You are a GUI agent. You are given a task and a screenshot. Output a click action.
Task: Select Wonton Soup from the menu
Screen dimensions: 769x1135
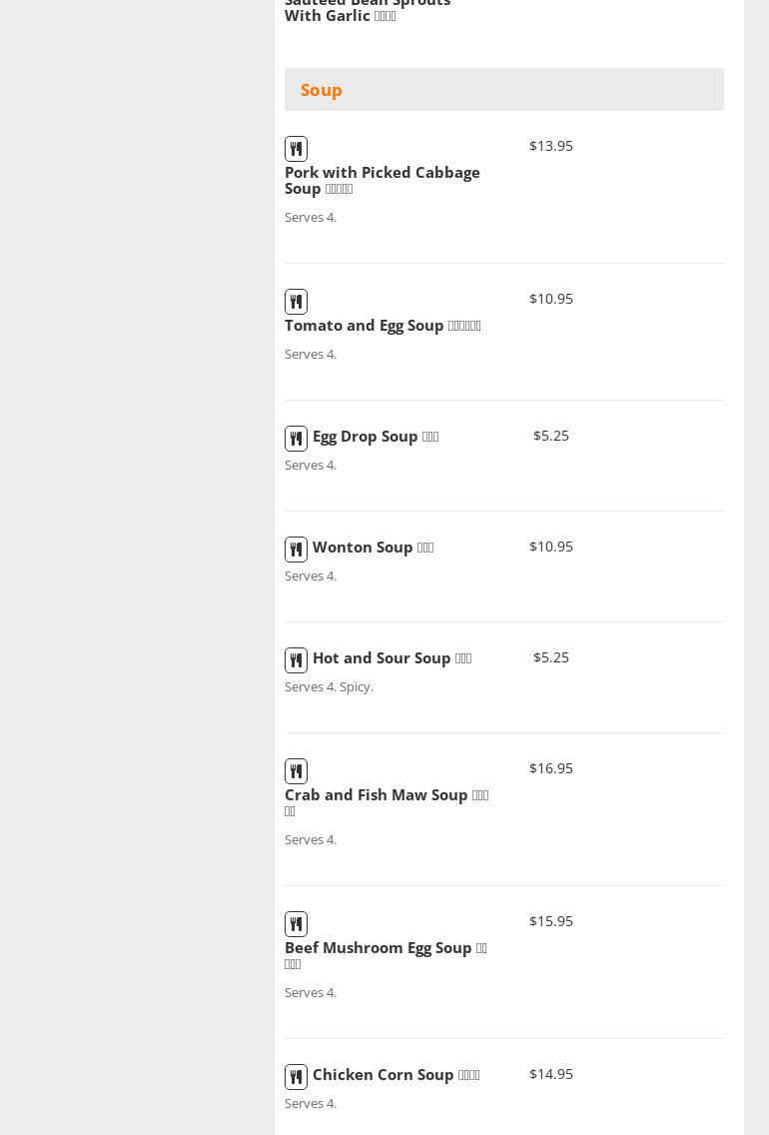pos(373,548)
